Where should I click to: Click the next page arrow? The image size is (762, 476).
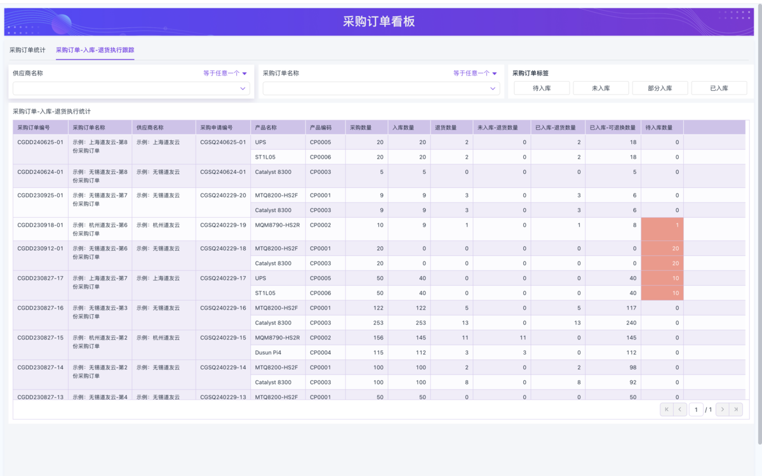(722, 409)
